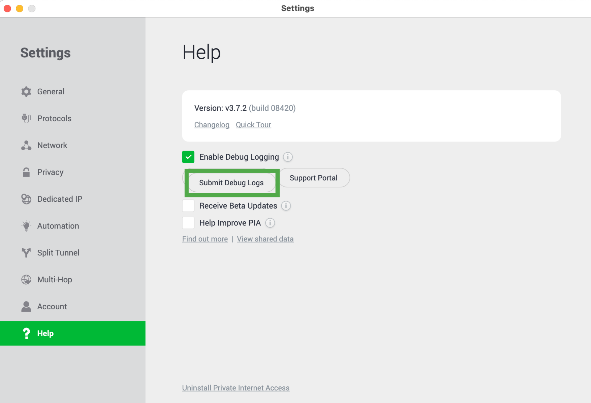The height and width of the screenshot is (403, 591).
Task: Click the Split Tunnel fork icon
Action: (26, 253)
